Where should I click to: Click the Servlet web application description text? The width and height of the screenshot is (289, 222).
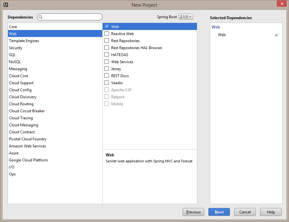(149, 161)
